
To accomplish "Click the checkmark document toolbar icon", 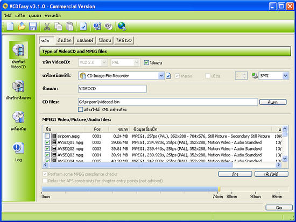I will point(83,26).
